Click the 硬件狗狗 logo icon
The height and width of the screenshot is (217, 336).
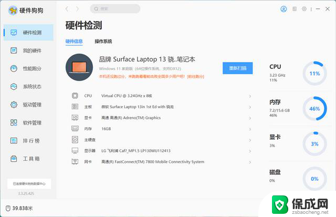click(13, 11)
